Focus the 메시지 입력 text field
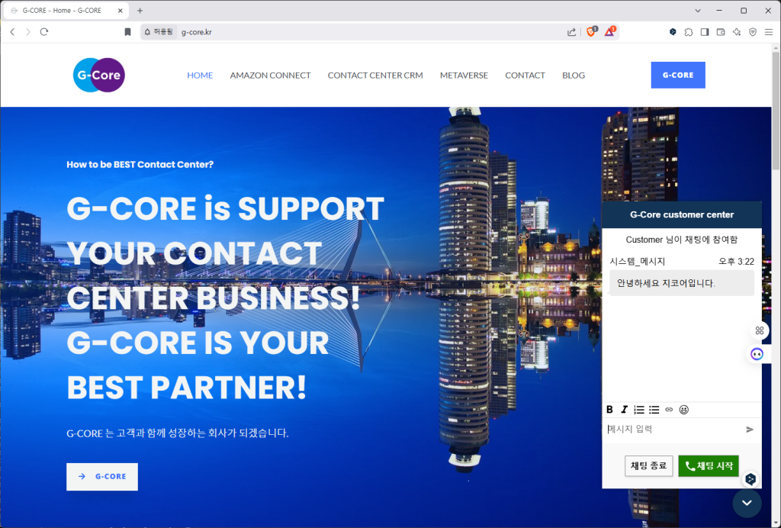Image resolution: width=781 pixels, height=528 pixels. [673, 430]
